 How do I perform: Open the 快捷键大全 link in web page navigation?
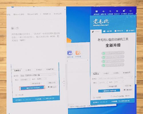47,14
